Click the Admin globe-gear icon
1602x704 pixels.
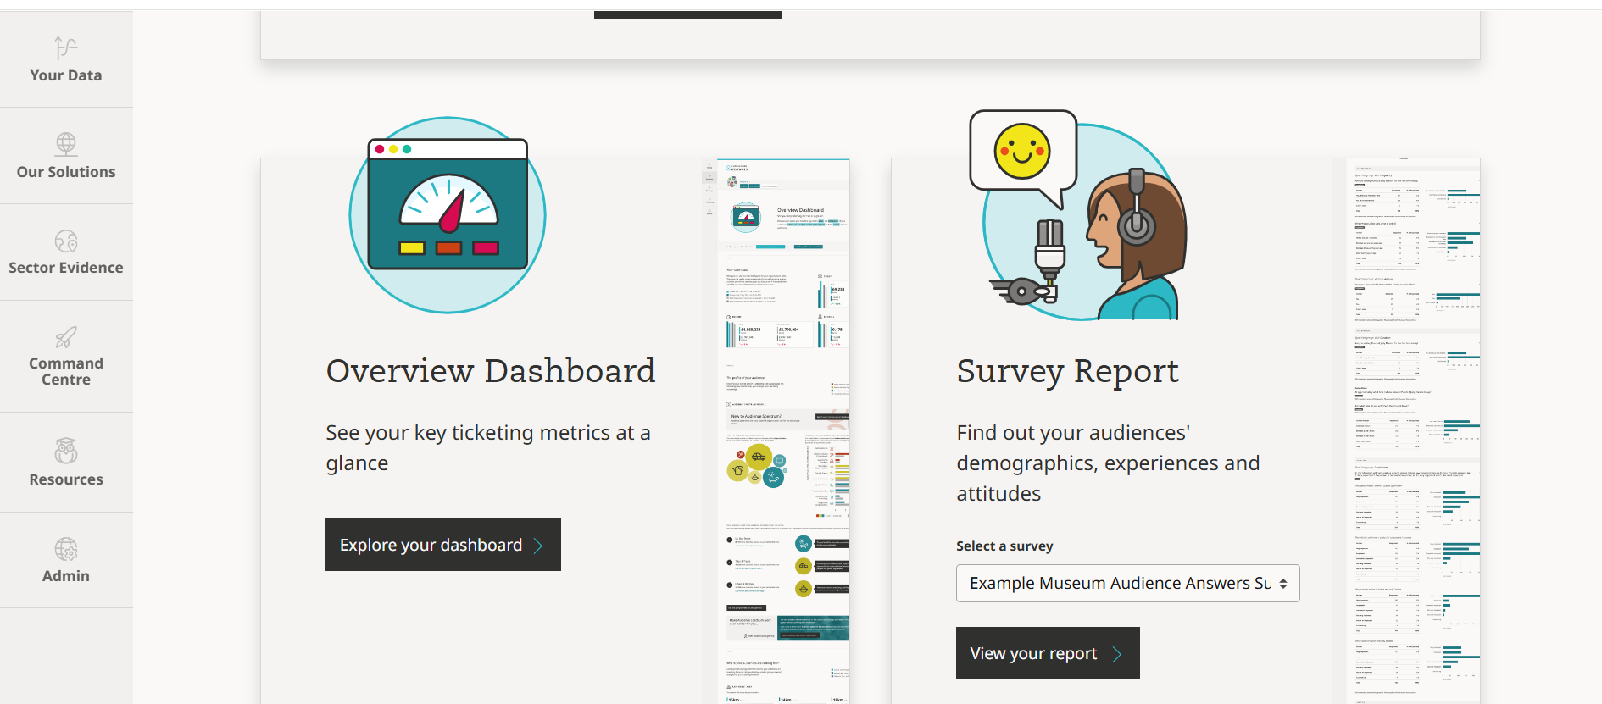(x=66, y=549)
